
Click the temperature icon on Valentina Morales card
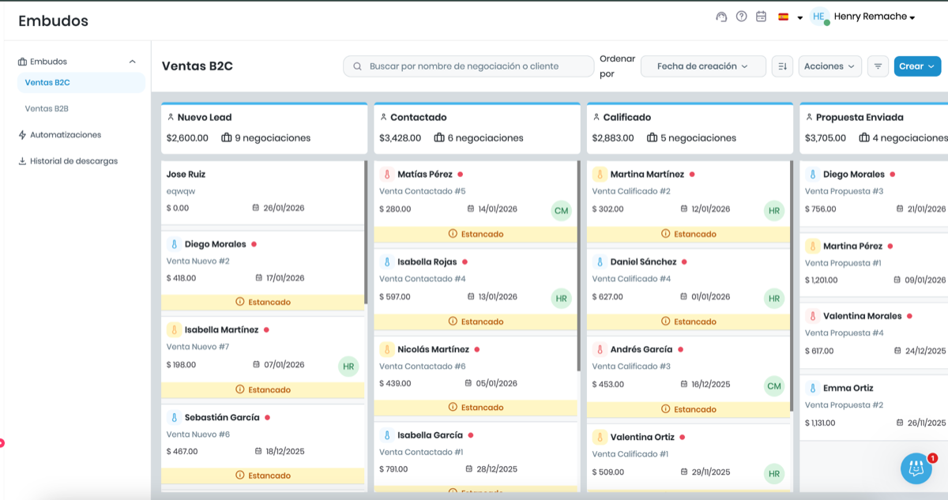812,316
